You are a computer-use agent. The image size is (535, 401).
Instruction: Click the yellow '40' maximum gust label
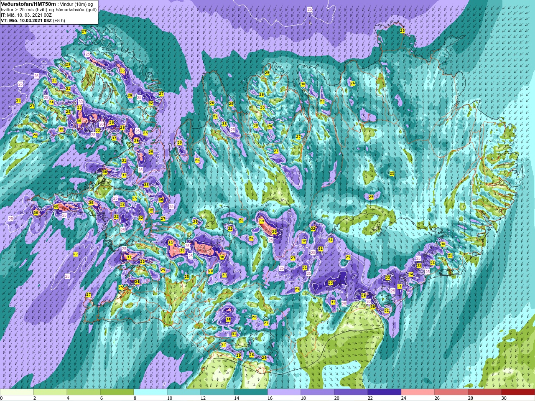click(56, 207)
